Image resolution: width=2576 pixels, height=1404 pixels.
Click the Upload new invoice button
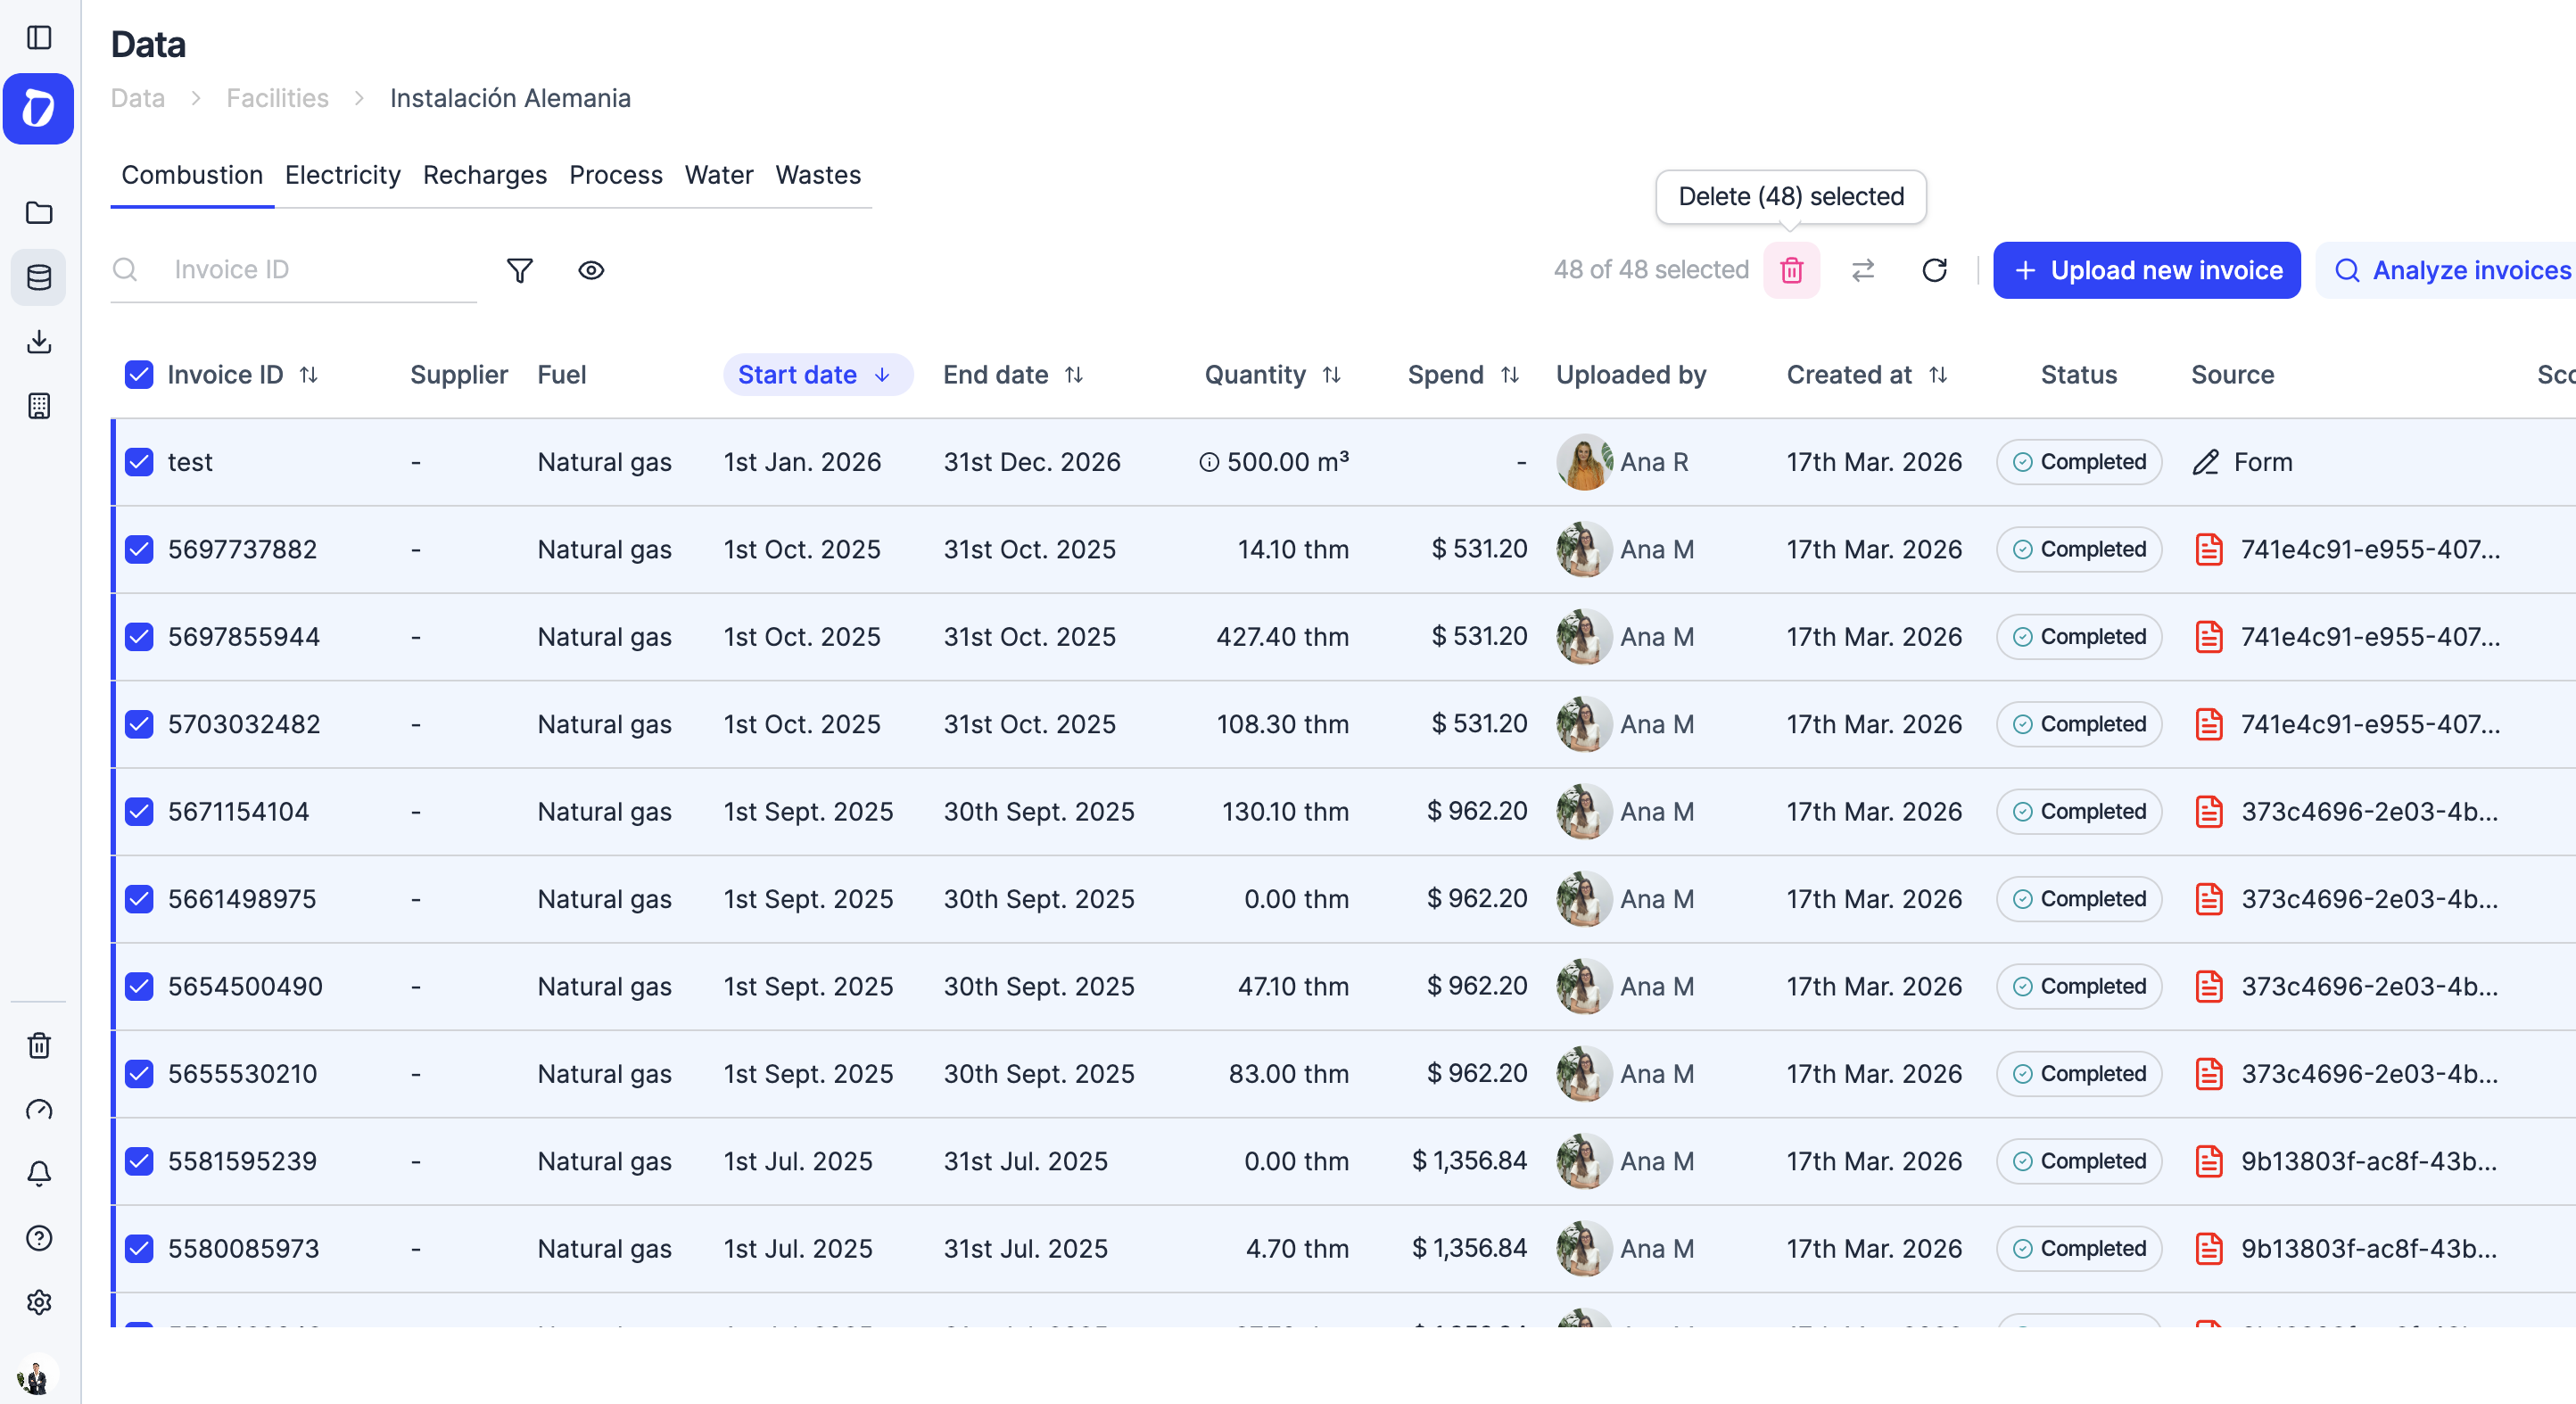[x=2147, y=270]
